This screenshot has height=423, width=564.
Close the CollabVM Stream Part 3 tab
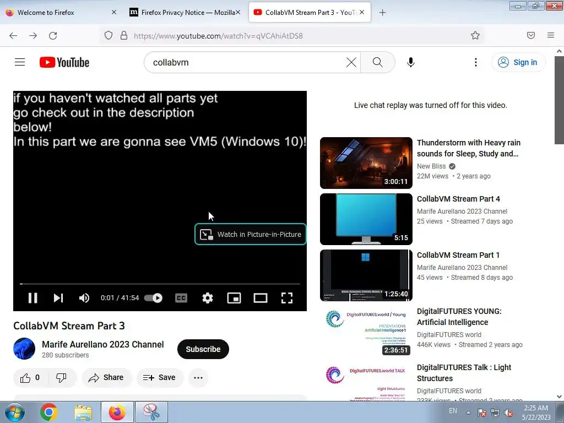point(362,12)
